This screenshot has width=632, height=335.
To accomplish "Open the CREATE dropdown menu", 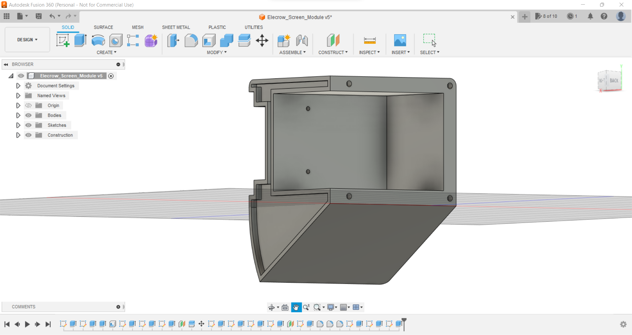I will [x=106, y=52].
